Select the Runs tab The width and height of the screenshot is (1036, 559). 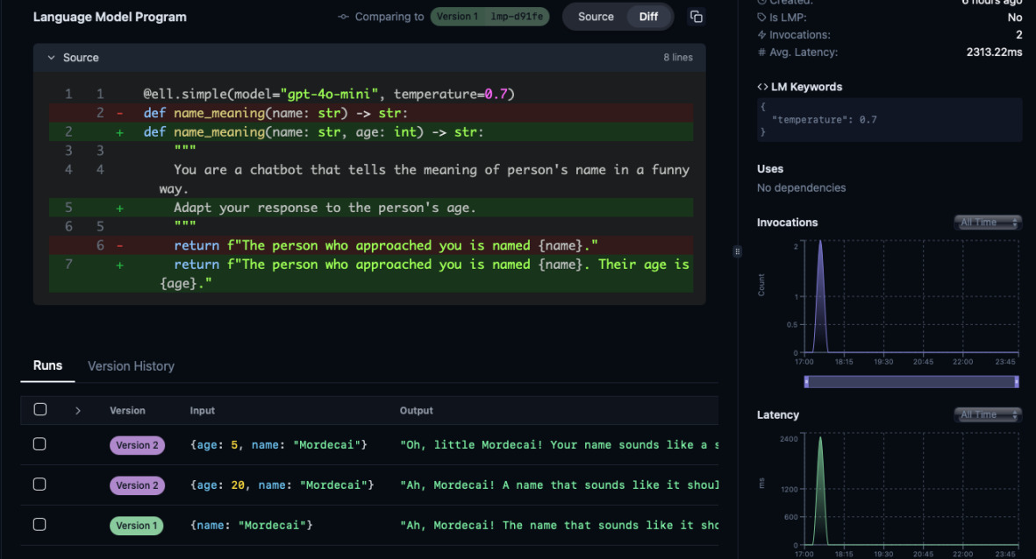coord(47,365)
